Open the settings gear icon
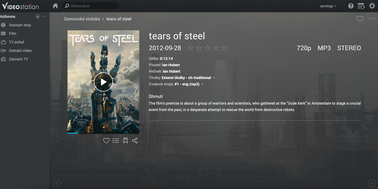 click(372, 6)
